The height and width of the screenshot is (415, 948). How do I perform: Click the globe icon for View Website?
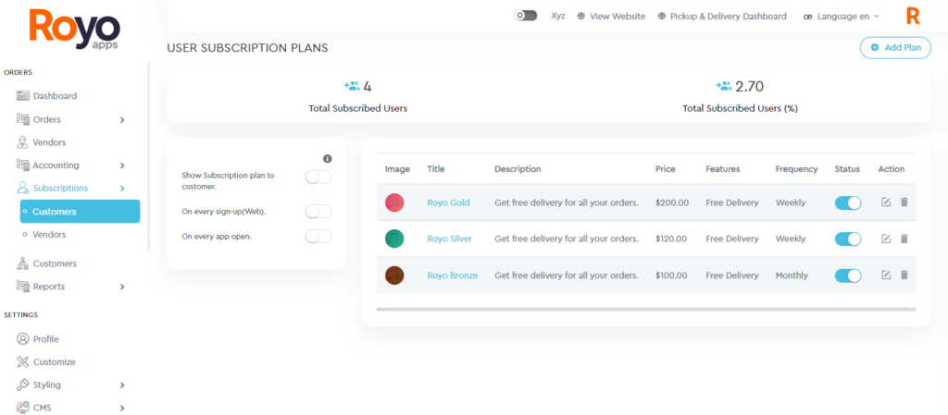(x=581, y=16)
